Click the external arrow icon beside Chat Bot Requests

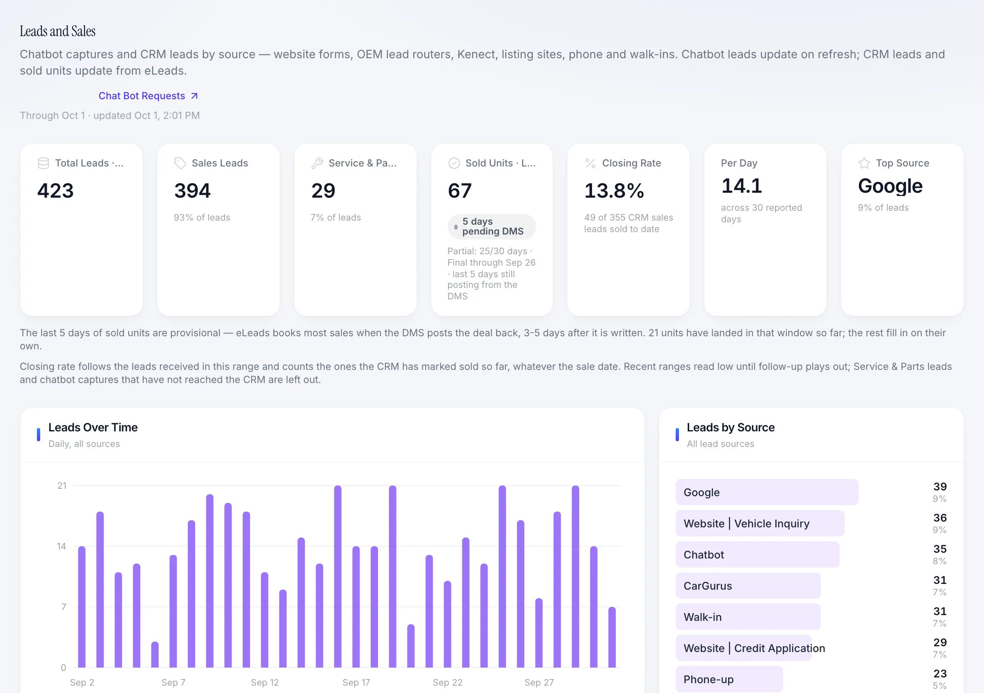pyautogui.click(x=194, y=96)
